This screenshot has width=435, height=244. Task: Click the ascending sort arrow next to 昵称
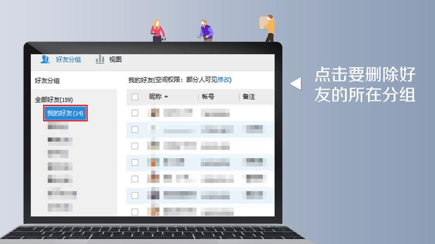point(166,97)
